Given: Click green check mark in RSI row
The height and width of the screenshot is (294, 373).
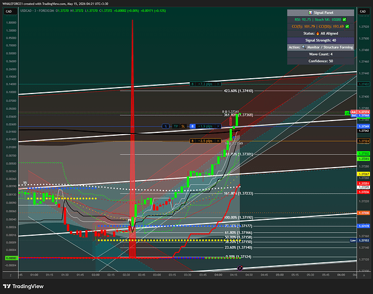Looking at the screenshot, I should 344,19.
